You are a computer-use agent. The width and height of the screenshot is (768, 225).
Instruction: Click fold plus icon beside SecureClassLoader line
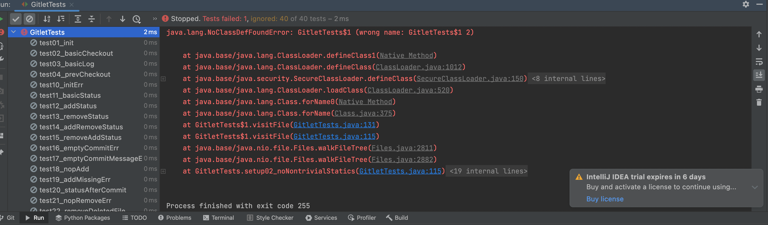pos(163,79)
